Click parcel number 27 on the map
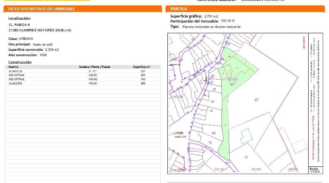This screenshot has height=183, width=329. click(x=212, y=83)
